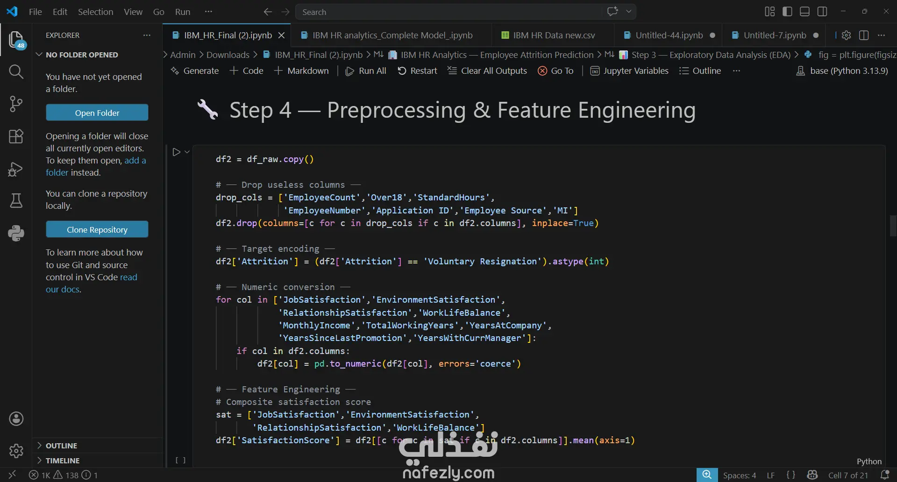
Task: Open the Copilot chat icon in the title bar
Action: [x=612, y=12]
